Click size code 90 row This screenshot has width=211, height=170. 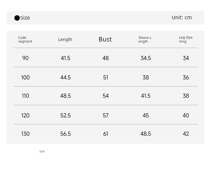105,58
